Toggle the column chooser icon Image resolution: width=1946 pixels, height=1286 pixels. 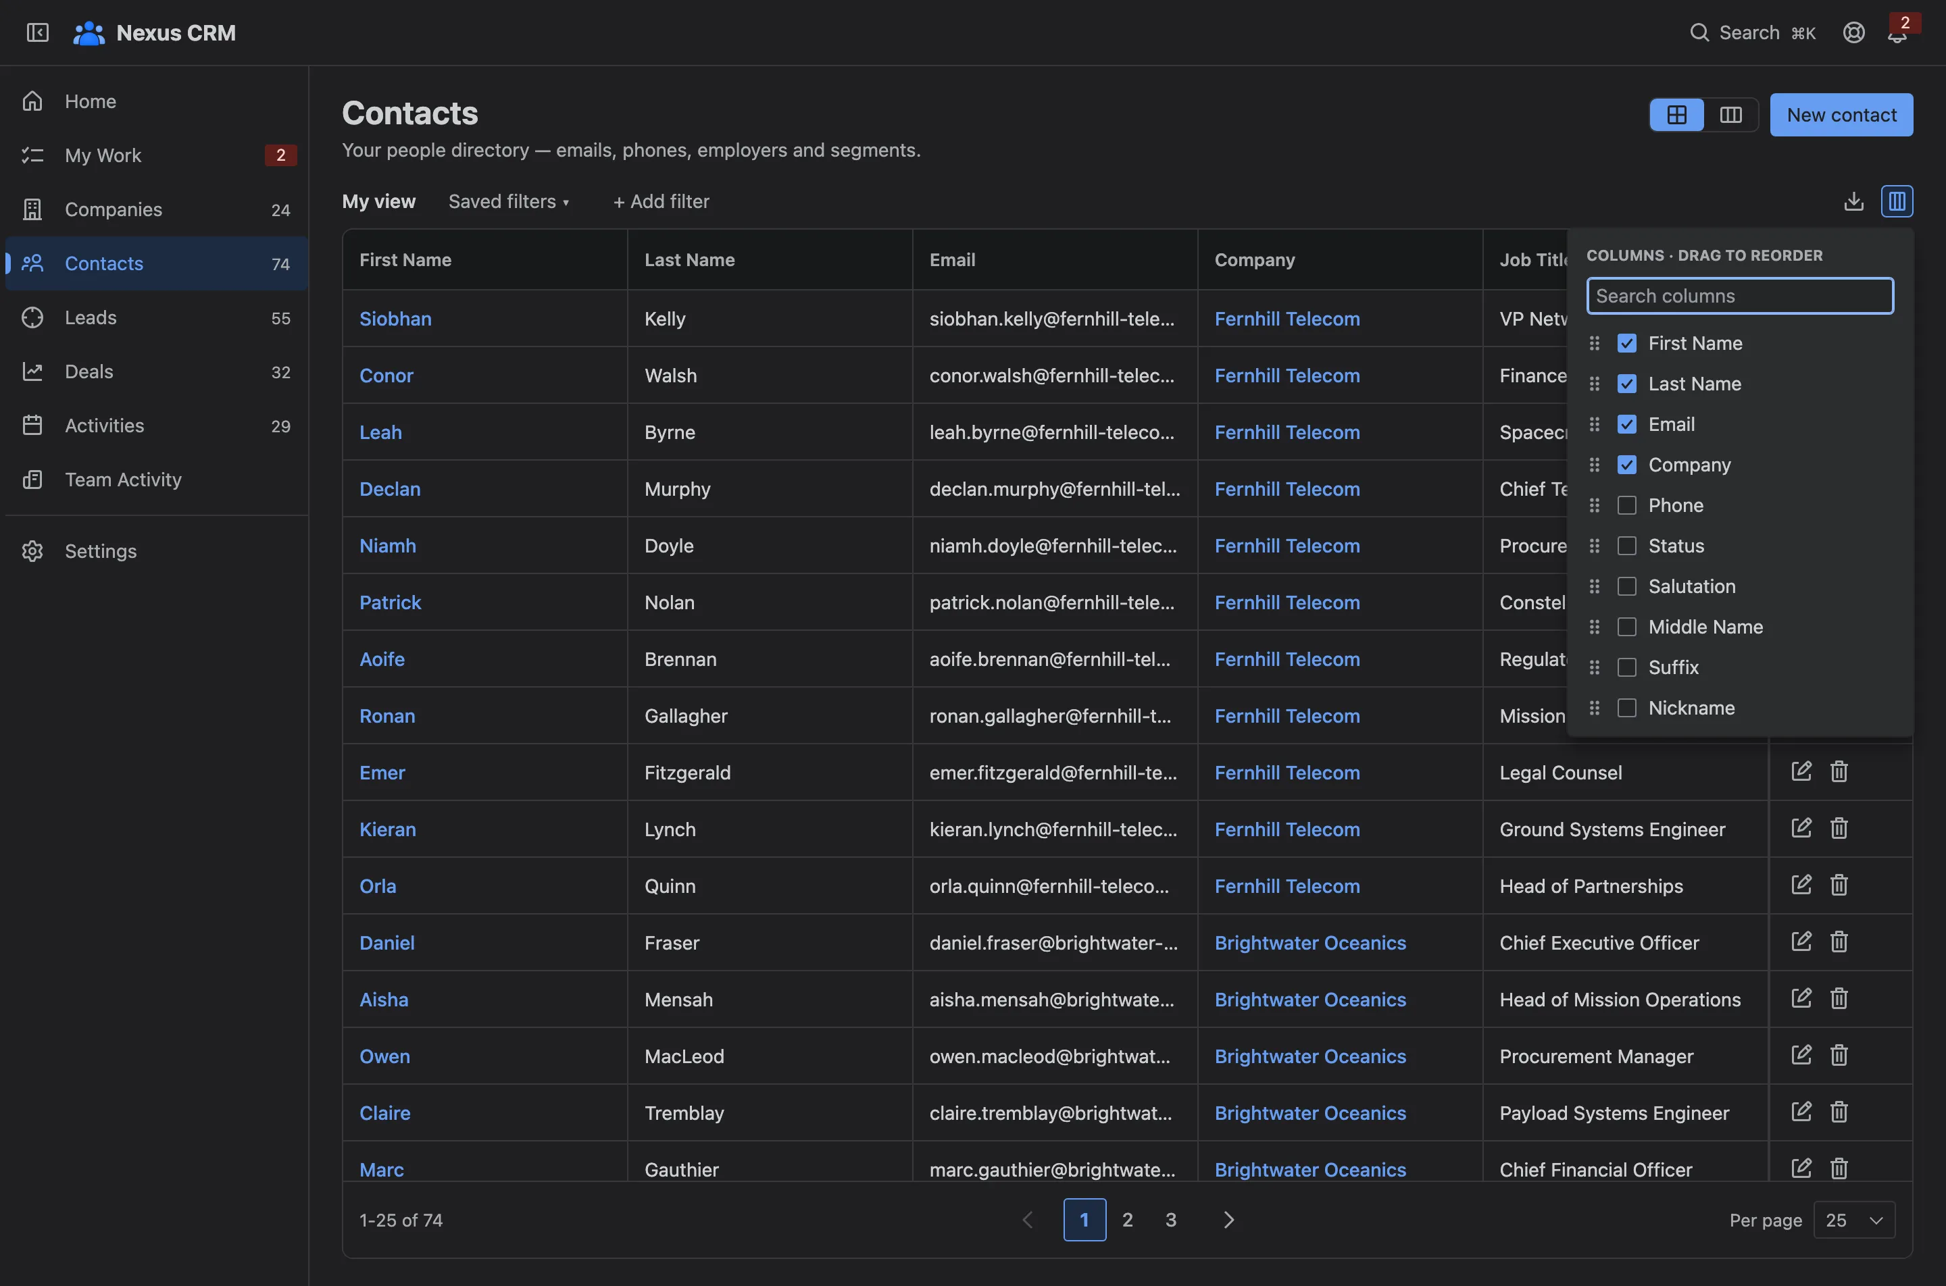coord(1897,201)
